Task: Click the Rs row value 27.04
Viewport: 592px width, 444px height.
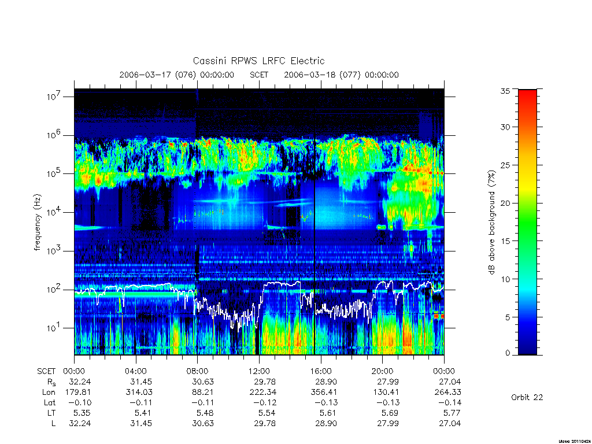Action: [x=450, y=382]
